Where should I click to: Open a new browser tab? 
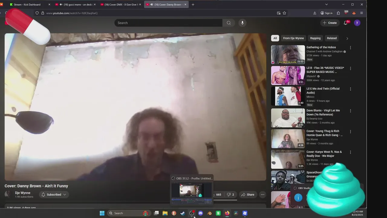tap(193, 5)
